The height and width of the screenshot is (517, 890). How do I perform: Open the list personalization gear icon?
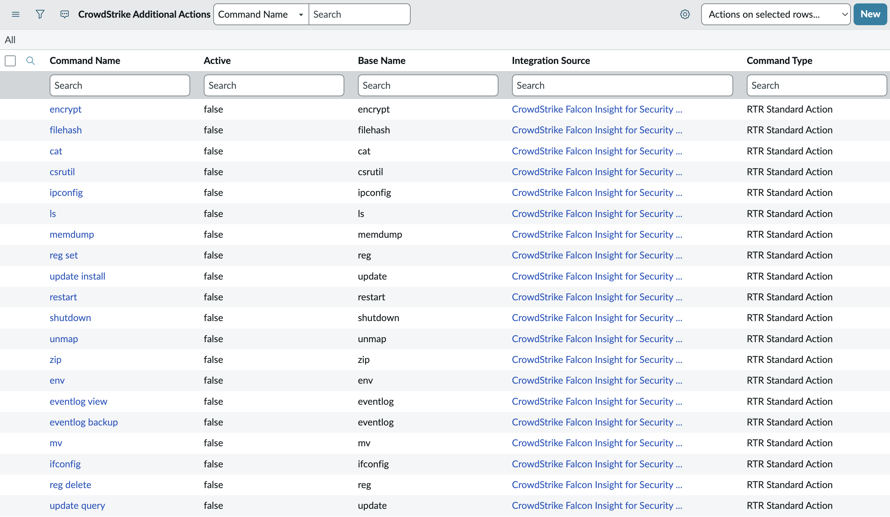(x=685, y=15)
